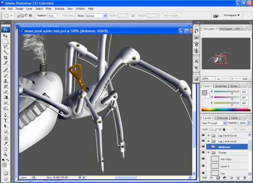253x183 pixels.
Task: Switch to the Paths tab
Action: click(234, 118)
